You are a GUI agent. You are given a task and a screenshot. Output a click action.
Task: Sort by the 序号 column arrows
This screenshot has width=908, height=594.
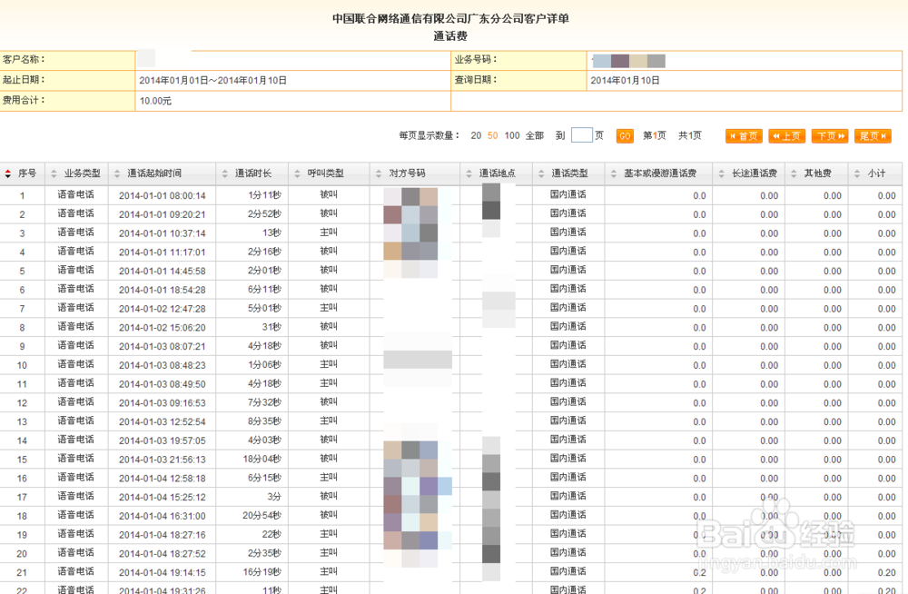(x=7, y=173)
